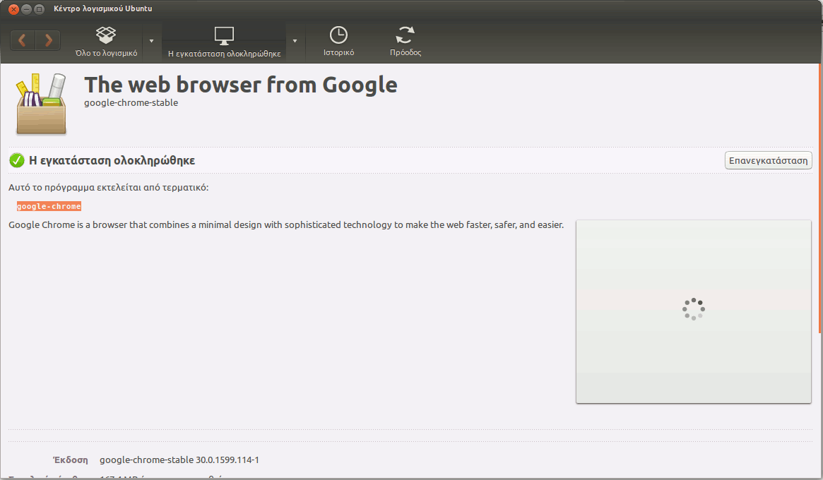Expand the dropdown arrow next to the Installed section
This screenshot has height=480, width=823.
295,41
